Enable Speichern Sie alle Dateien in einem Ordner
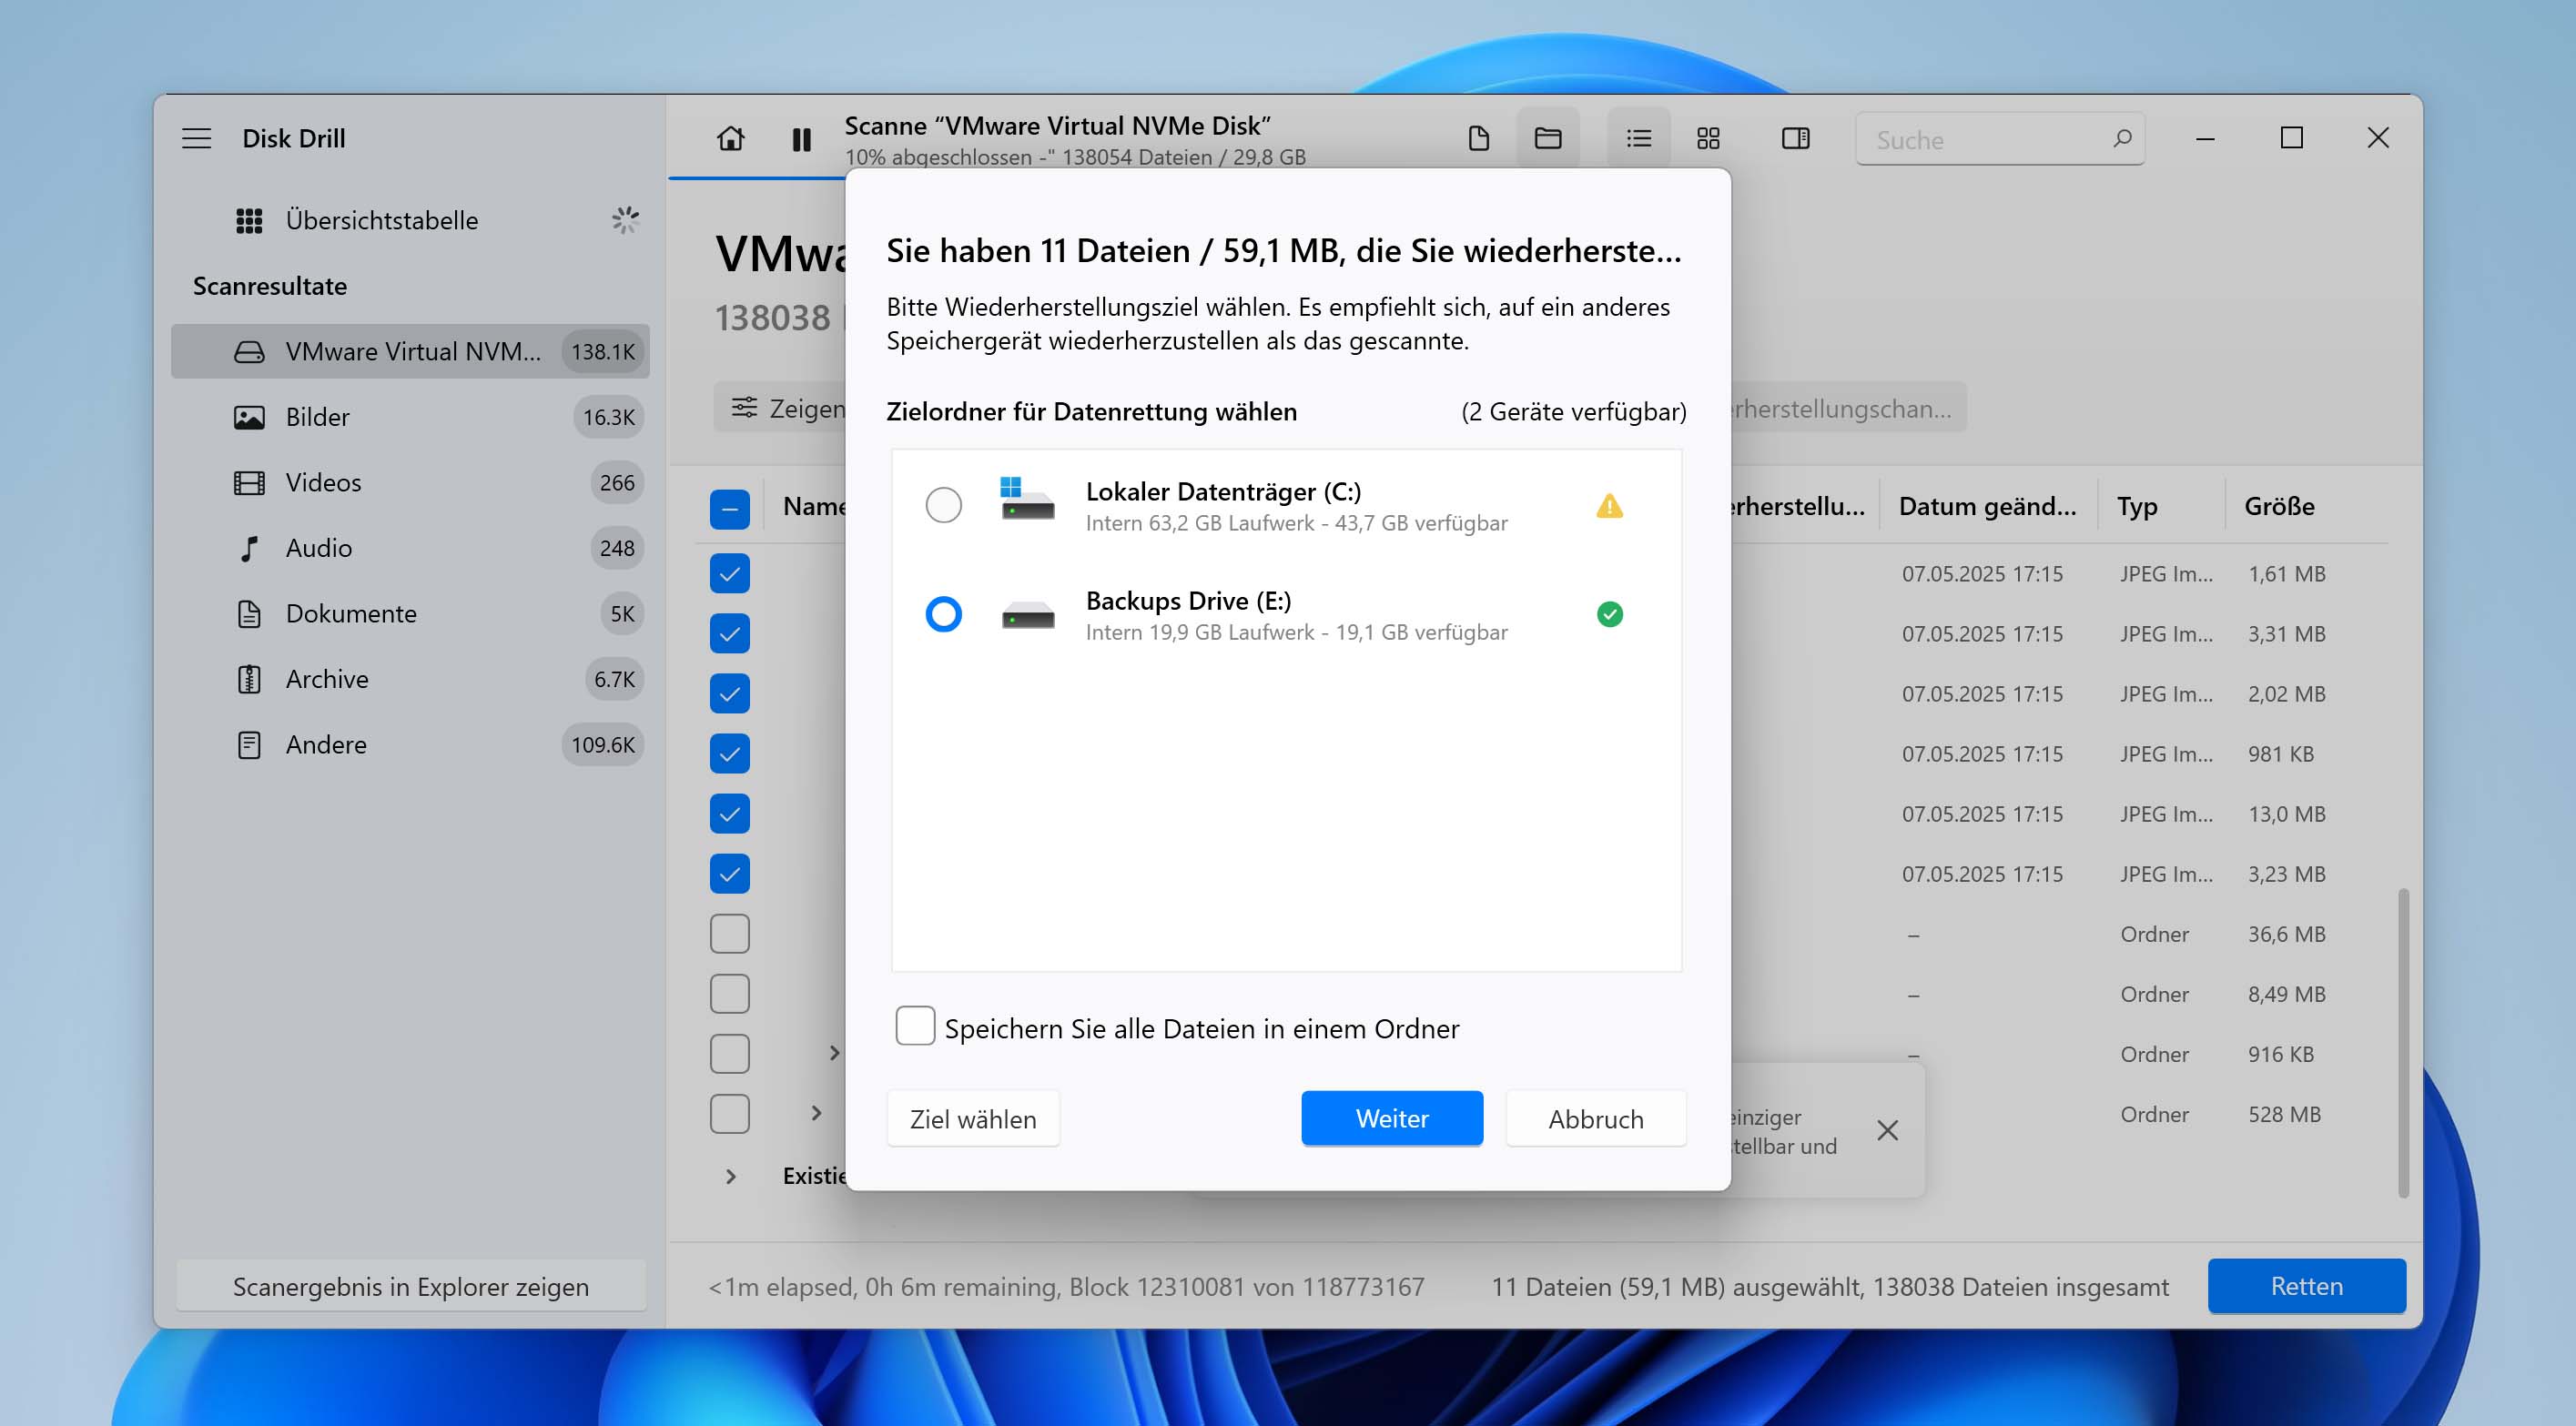Image resolution: width=2576 pixels, height=1426 pixels. tap(915, 1026)
